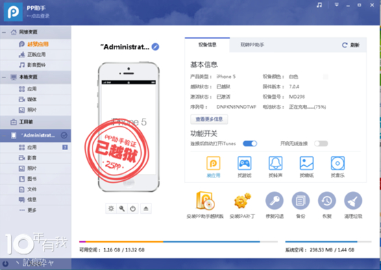The width and height of the screenshot is (381, 270).
Task: Click the 点击登录 login link
Action: (38, 16)
